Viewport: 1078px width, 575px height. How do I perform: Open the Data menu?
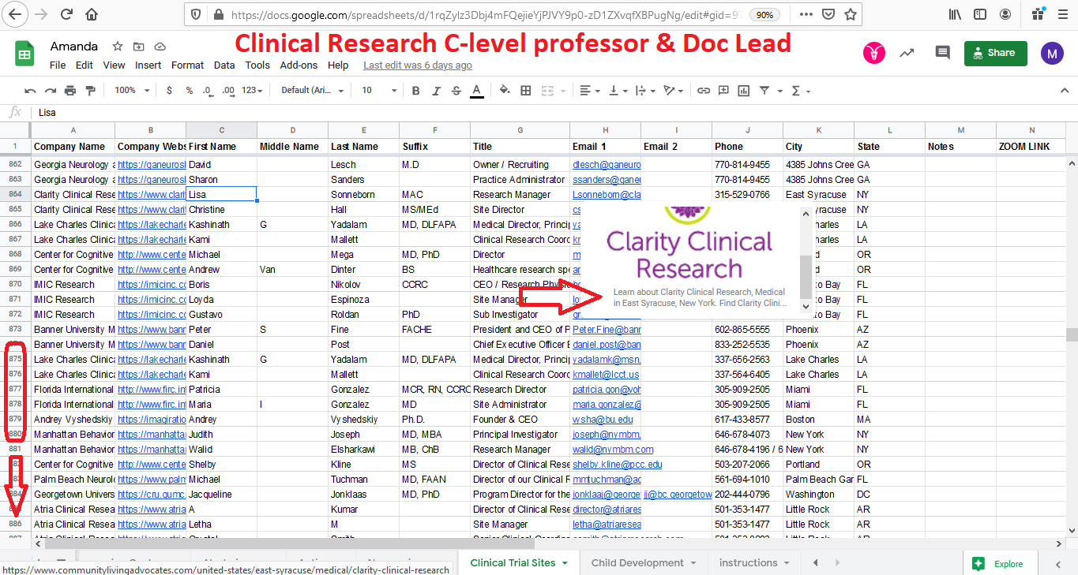tap(224, 65)
